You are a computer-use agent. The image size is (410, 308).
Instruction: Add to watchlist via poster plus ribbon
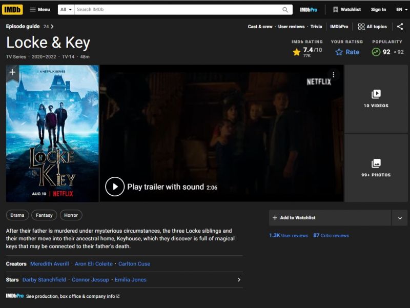pyautogui.click(x=12, y=72)
